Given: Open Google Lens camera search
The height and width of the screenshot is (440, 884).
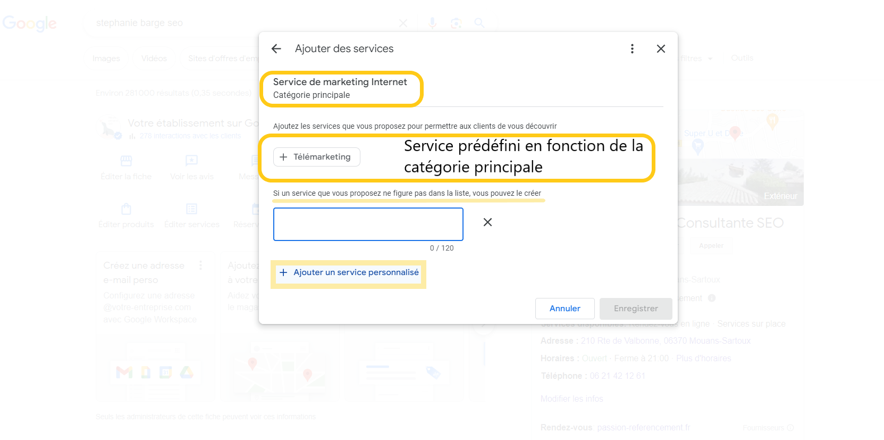Looking at the screenshot, I should click(456, 23).
